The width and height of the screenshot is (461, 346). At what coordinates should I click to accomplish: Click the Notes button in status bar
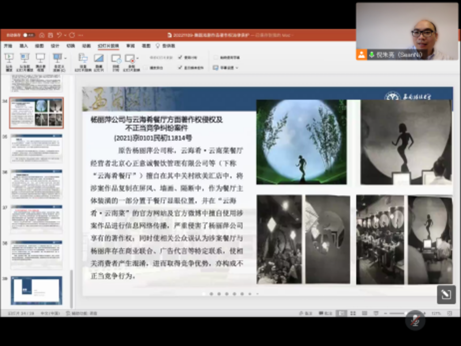(x=305, y=313)
